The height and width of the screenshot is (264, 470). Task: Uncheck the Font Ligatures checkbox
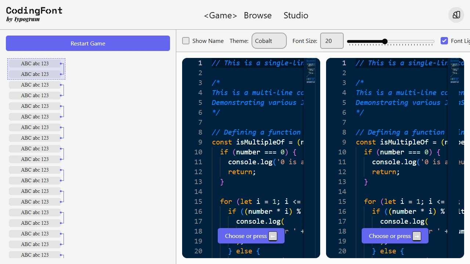click(444, 41)
